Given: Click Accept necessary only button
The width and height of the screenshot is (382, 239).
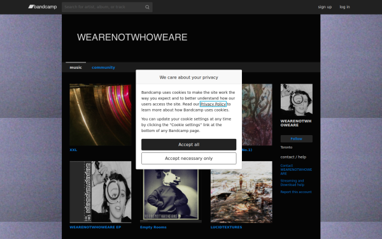Looking at the screenshot, I should pyautogui.click(x=189, y=159).
